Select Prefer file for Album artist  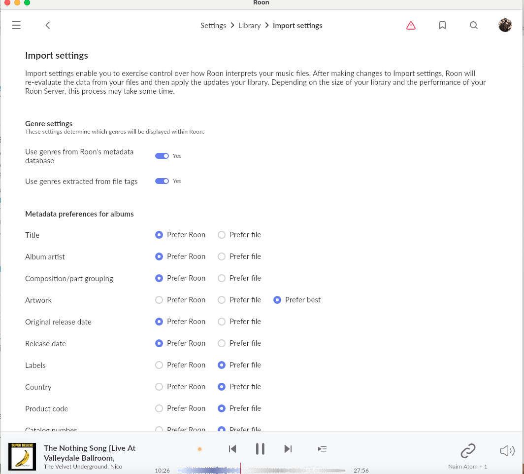coord(222,256)
